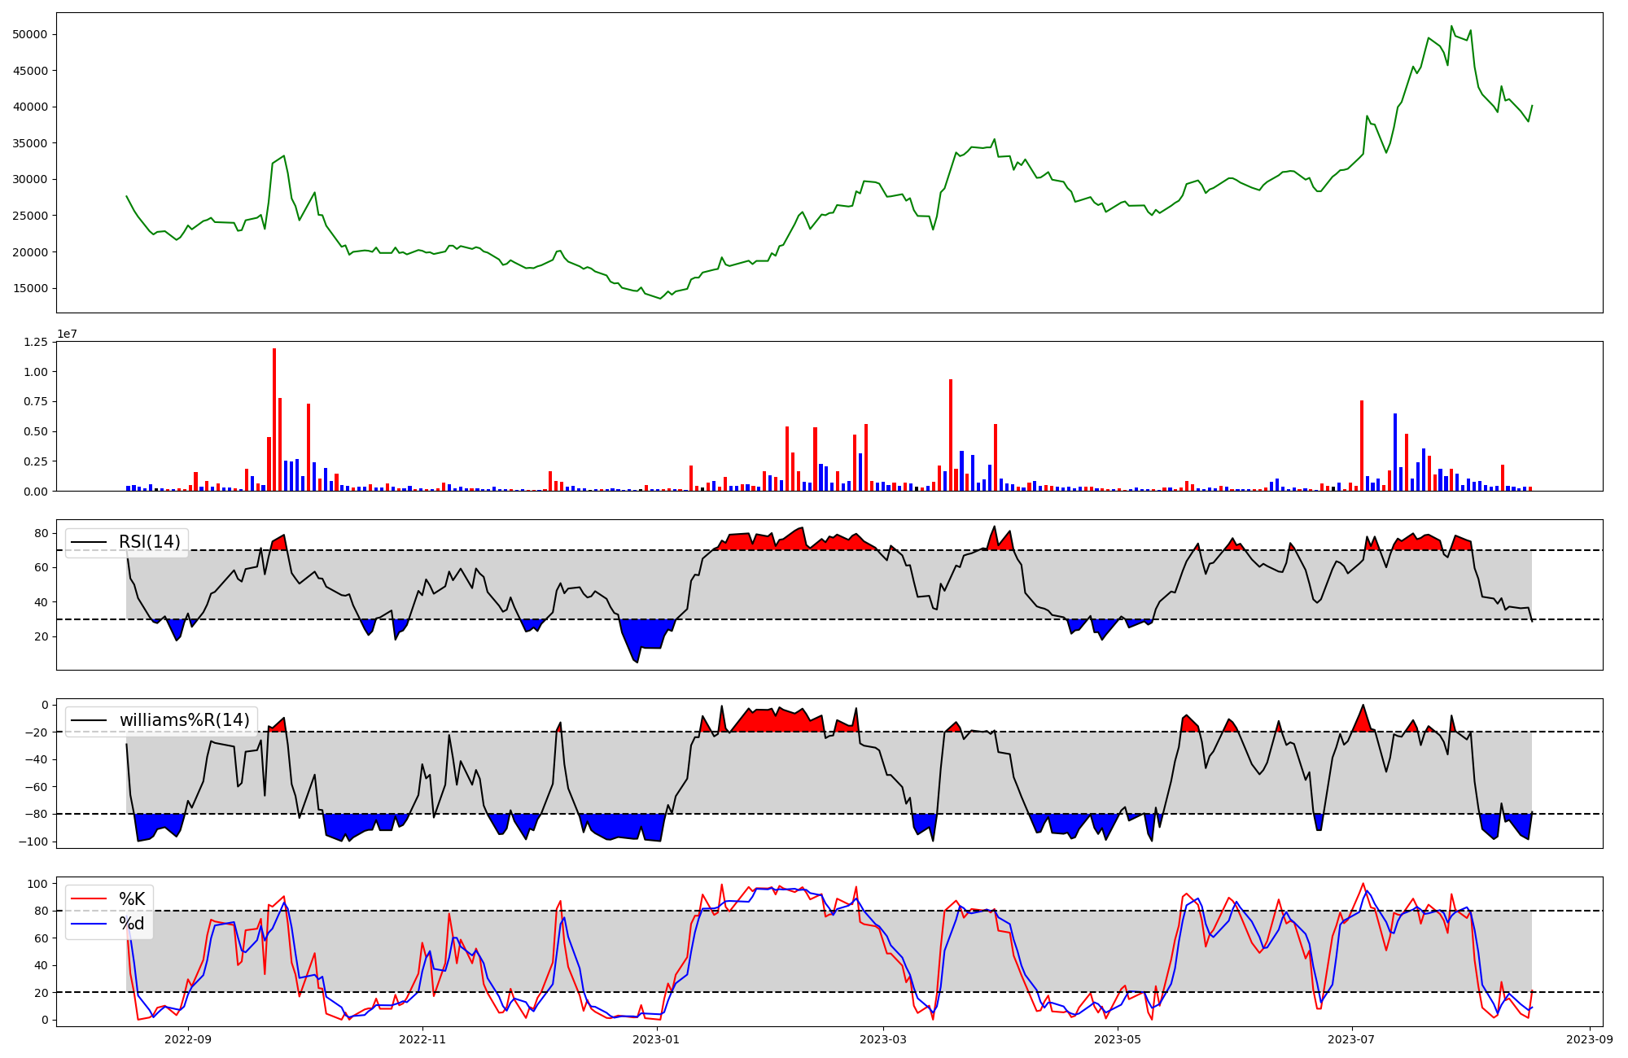The width and height of the screenshot is (1628, 1058).
Task: Click the 2023-07 date tick label
Action: click(x=1352, y=1039)
